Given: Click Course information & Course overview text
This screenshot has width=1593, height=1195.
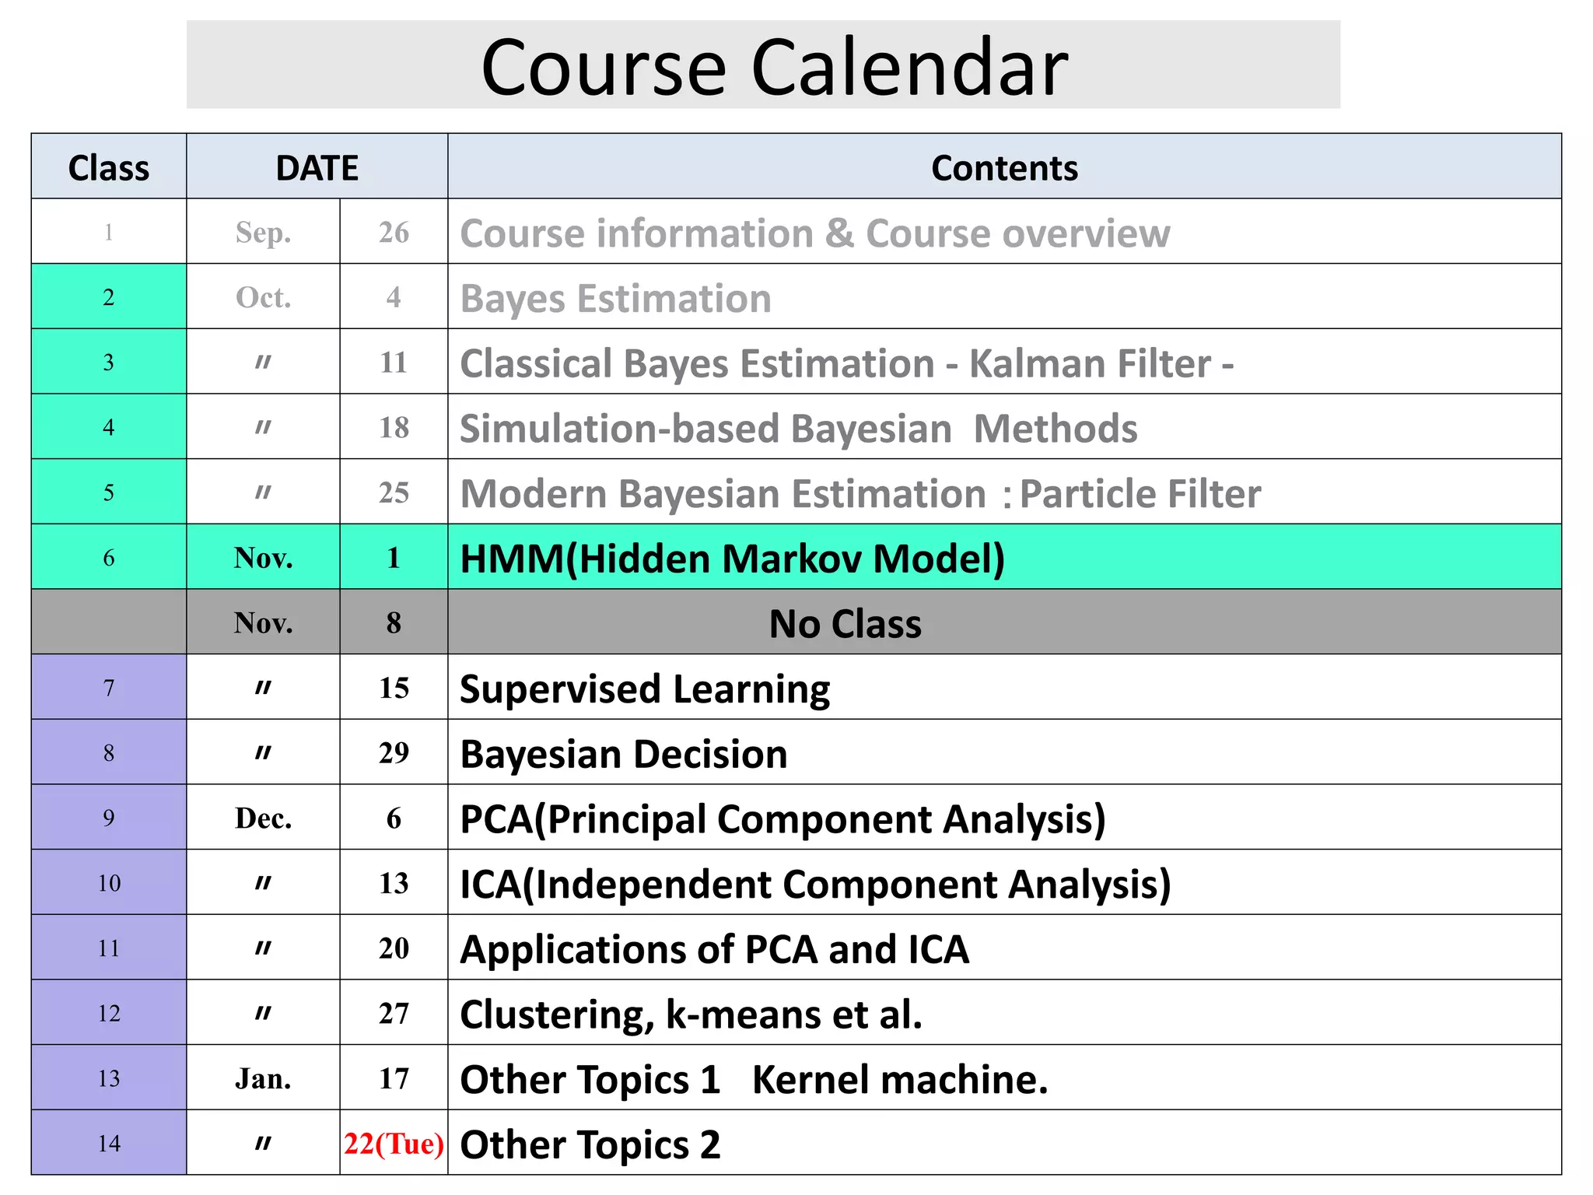Looking at the screenshot, I should pyautogui.click(x=814, y=233).
